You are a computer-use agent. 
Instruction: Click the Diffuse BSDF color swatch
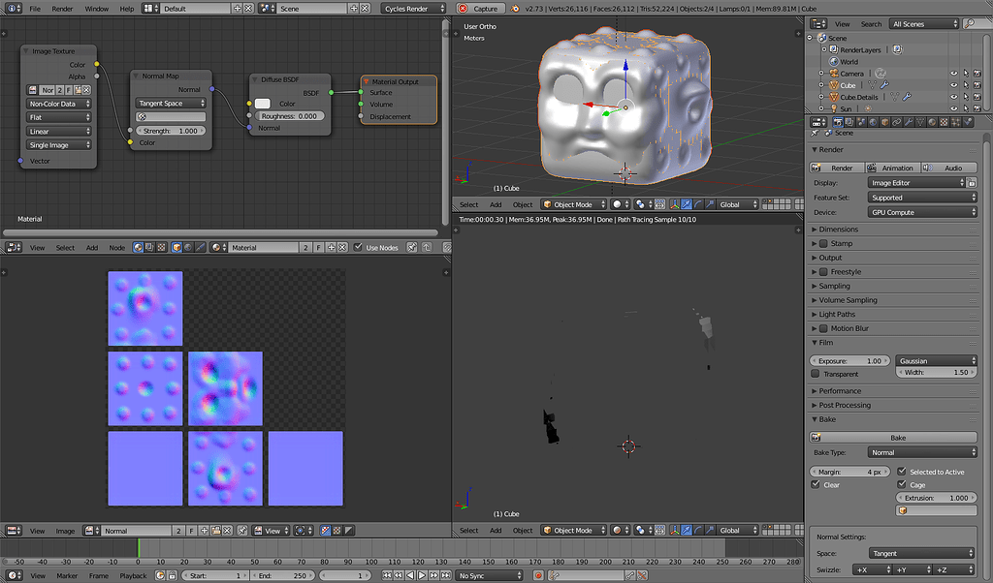coord(262,104)
